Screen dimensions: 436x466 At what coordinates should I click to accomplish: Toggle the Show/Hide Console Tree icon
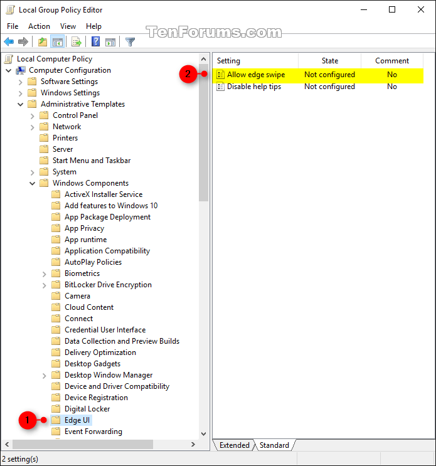(x=58, y=42)
